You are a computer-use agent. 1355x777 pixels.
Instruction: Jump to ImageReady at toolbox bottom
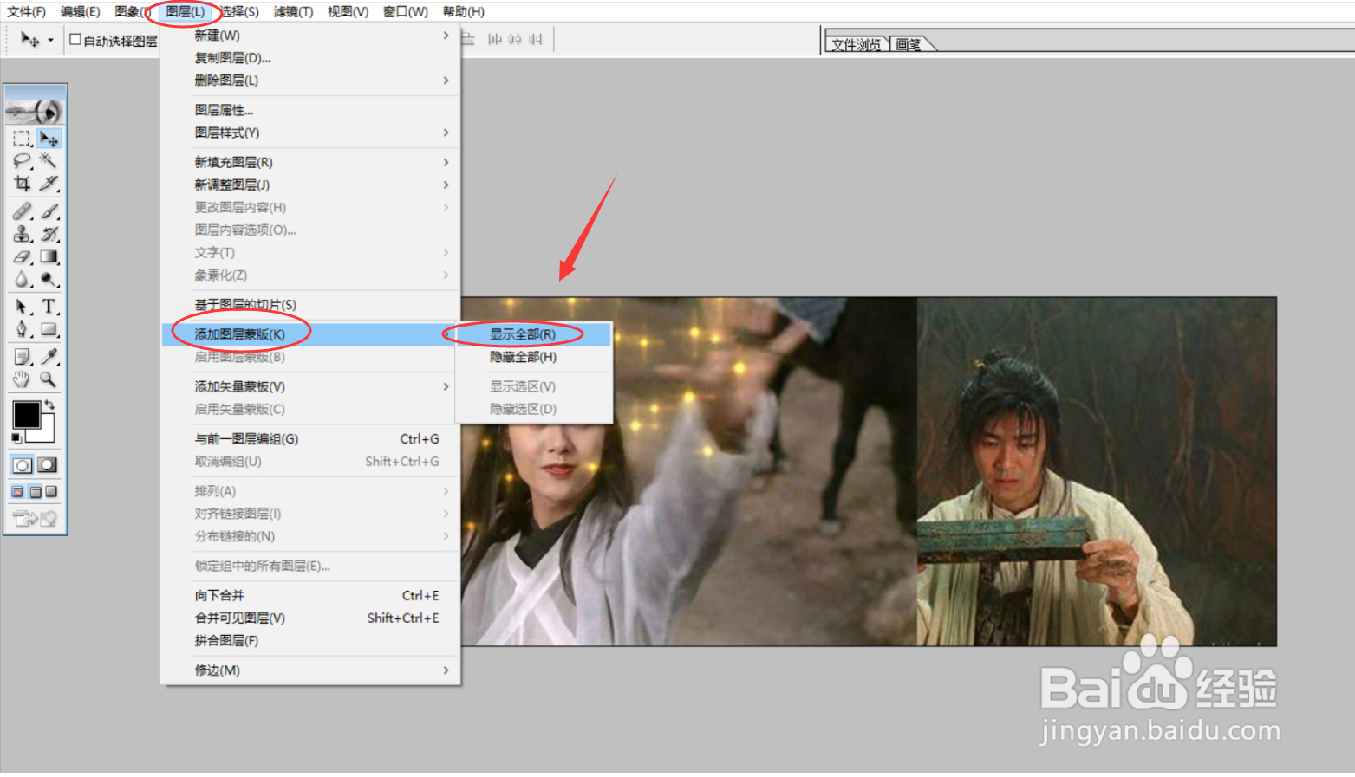click(35, 519)
